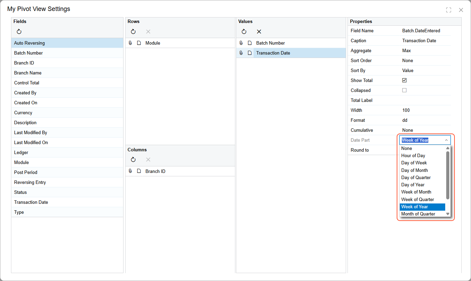Click attachment icon on Transaction Date value row
Viewport: 471px width, 281px height.
pos(241,53)
